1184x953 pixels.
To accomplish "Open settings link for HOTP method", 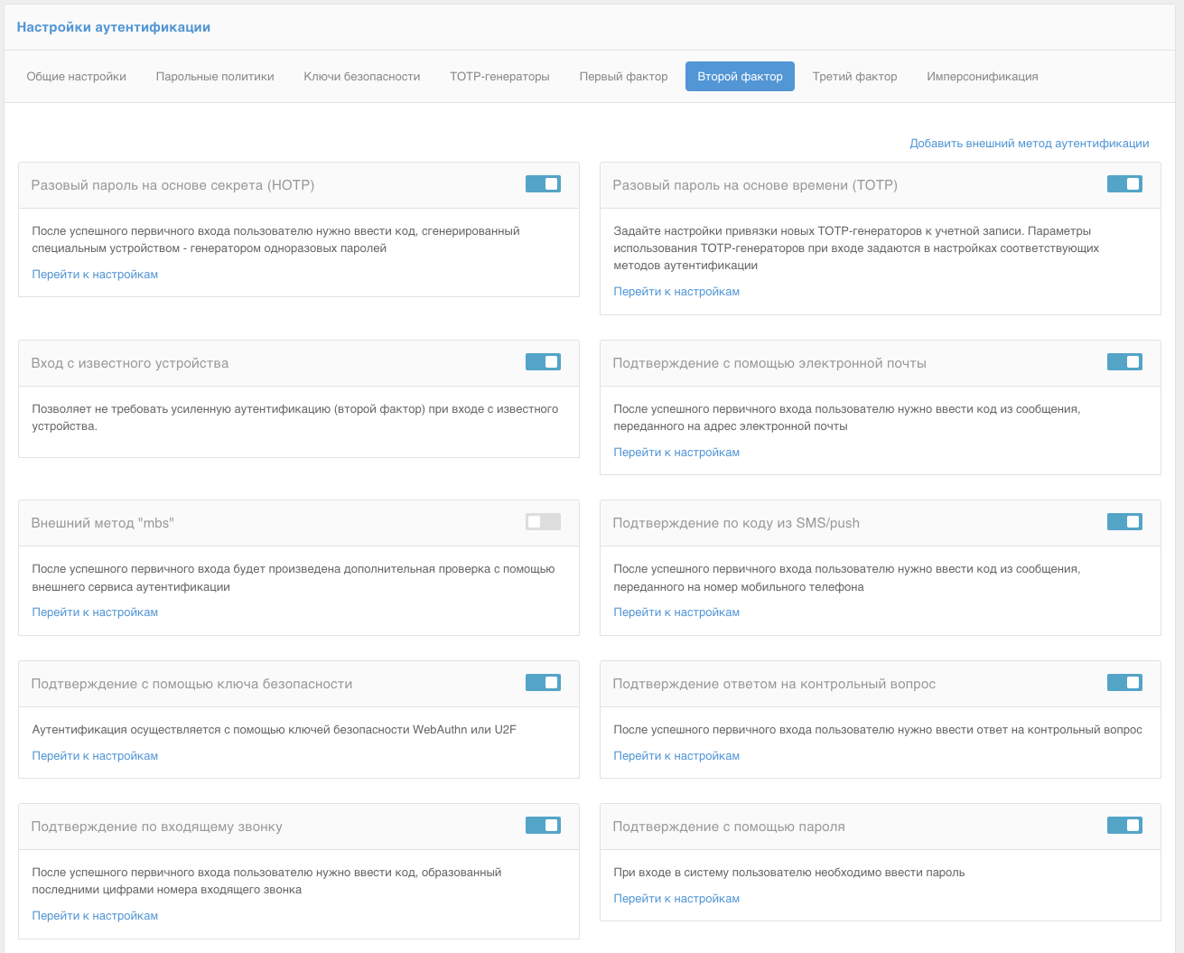I will tap(95, 275).
